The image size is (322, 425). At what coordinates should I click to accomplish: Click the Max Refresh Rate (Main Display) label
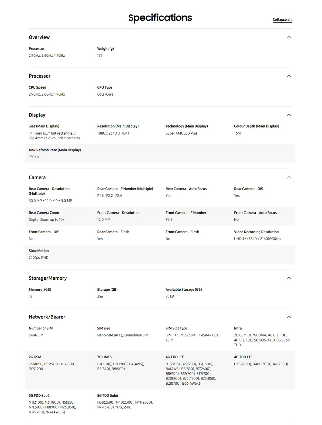55,150
